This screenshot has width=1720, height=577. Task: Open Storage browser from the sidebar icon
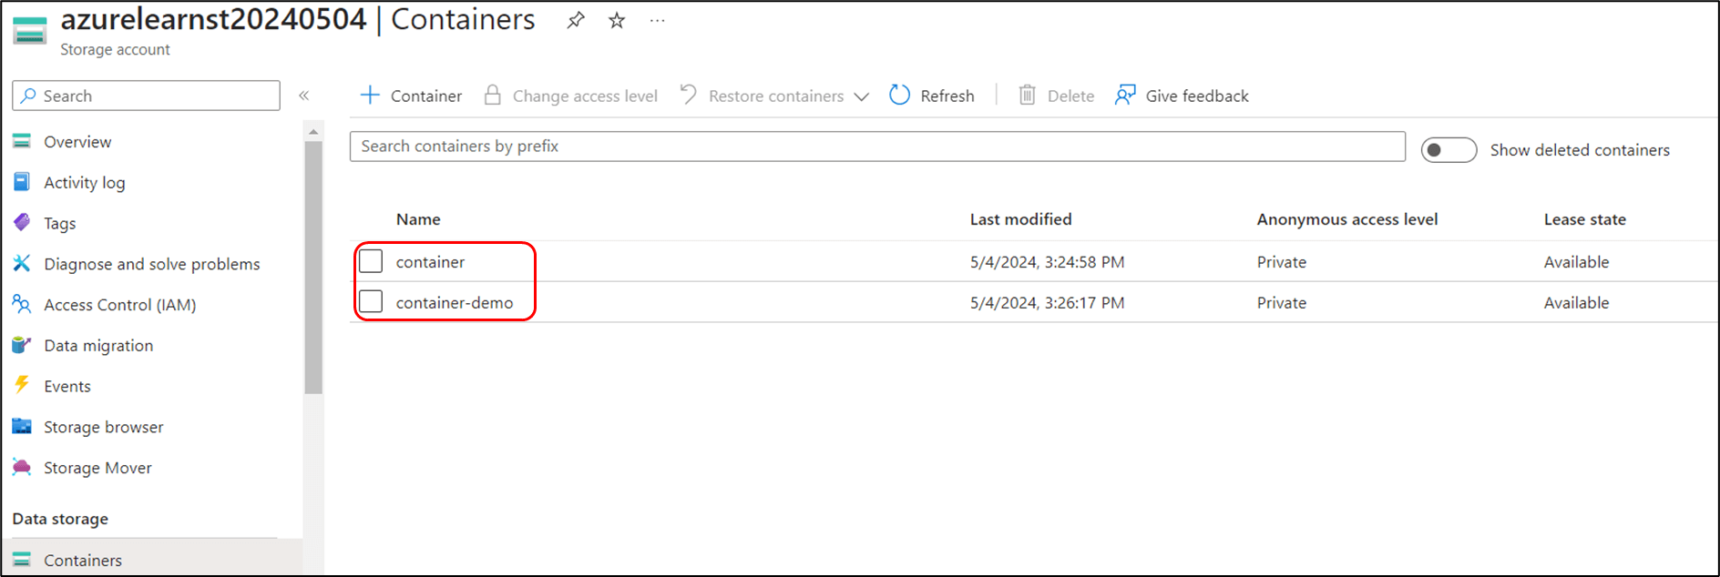click(22, 426)
